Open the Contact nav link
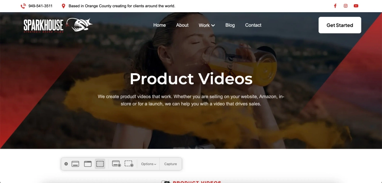Screen dimensions: 382x183 pos(253,25)
